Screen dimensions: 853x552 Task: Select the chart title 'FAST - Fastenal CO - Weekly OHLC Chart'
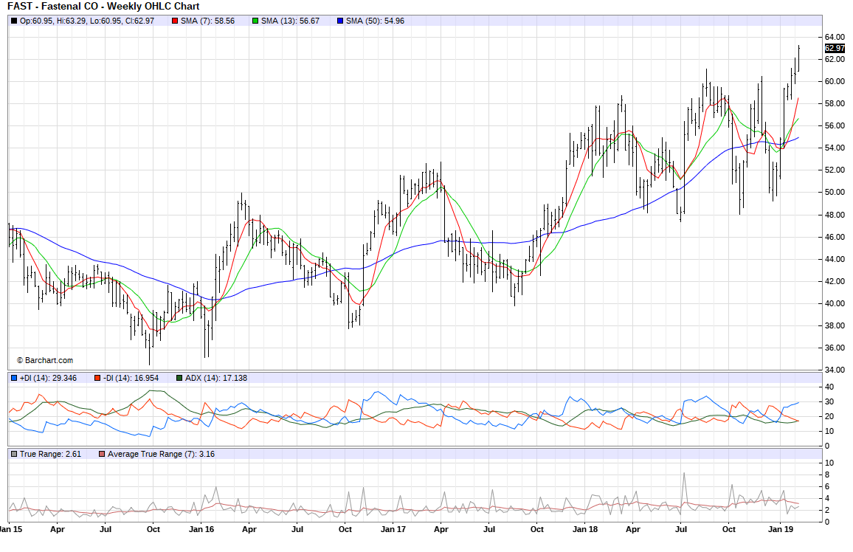coord(103,7)
